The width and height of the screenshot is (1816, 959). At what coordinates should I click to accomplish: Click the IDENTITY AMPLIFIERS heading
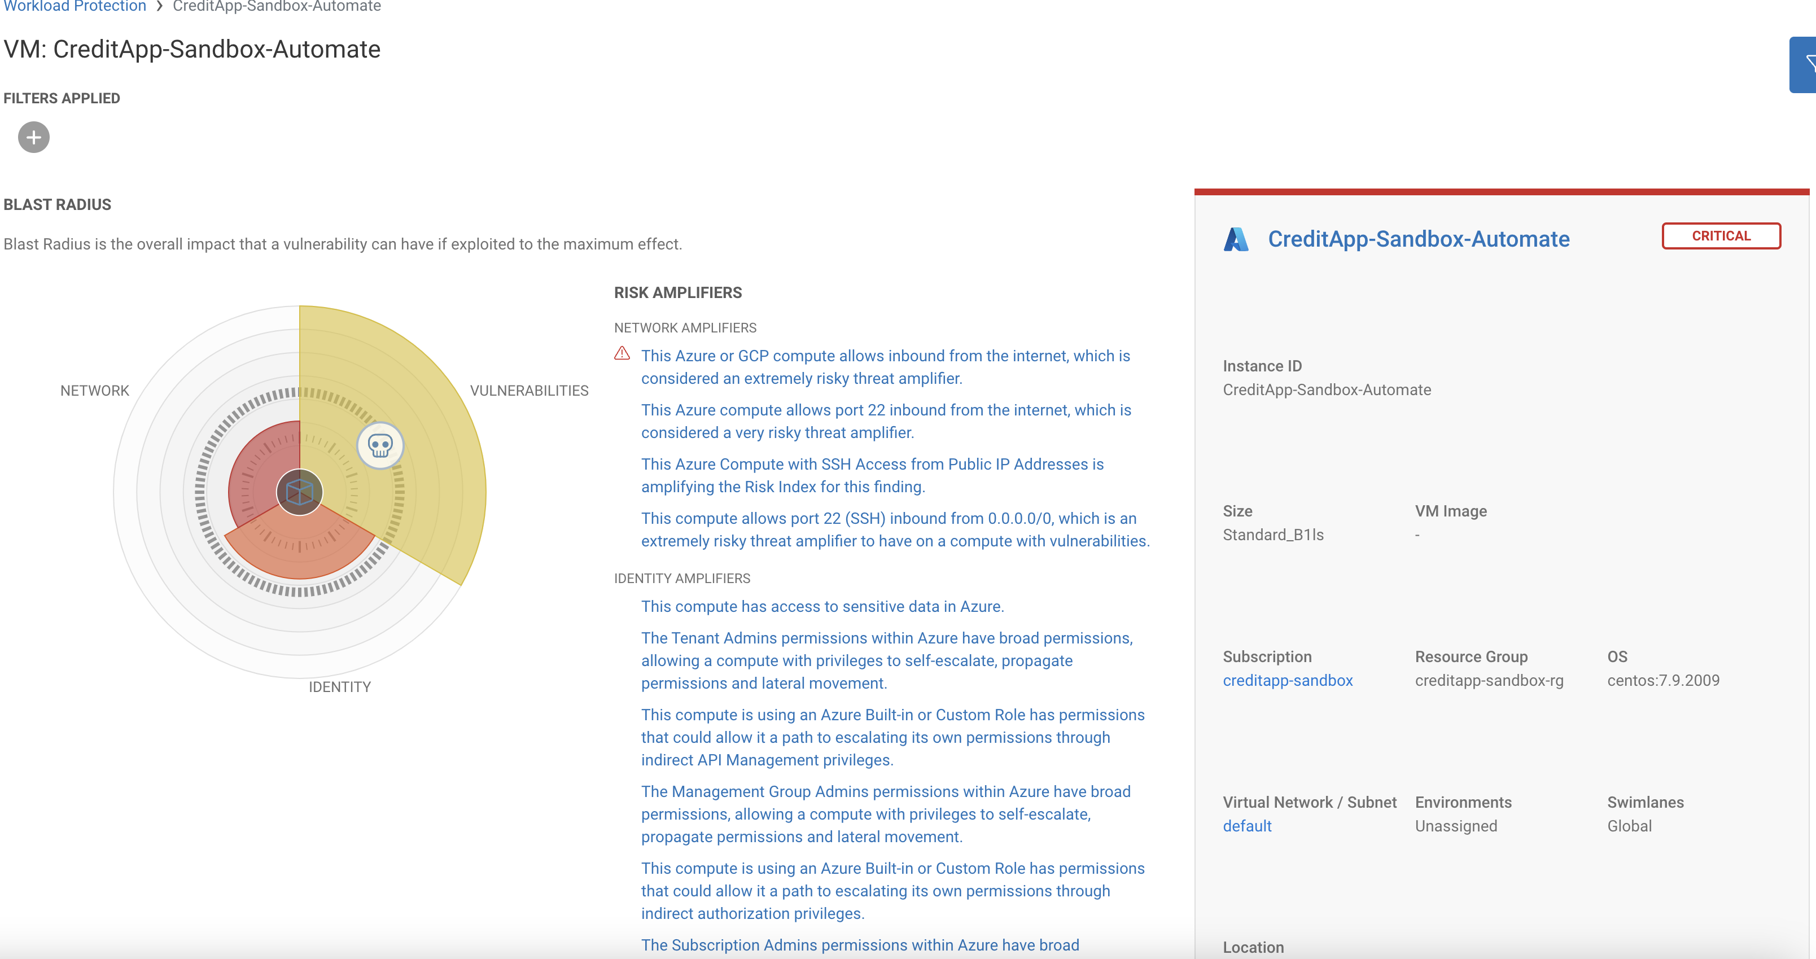pos(682,578)
